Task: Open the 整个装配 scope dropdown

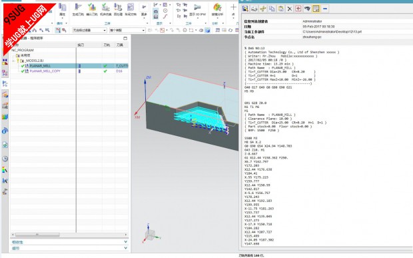Action: 127,30
